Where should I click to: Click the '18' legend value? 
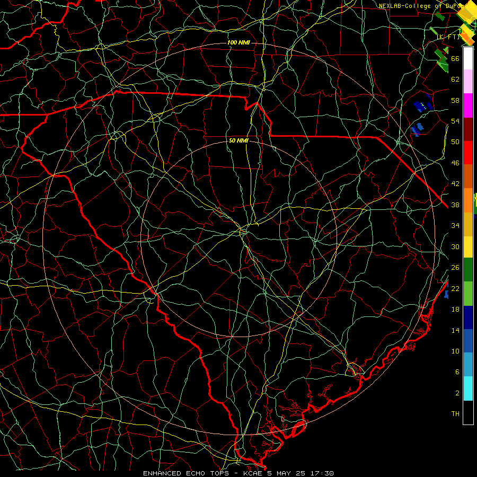pos(455,310)
